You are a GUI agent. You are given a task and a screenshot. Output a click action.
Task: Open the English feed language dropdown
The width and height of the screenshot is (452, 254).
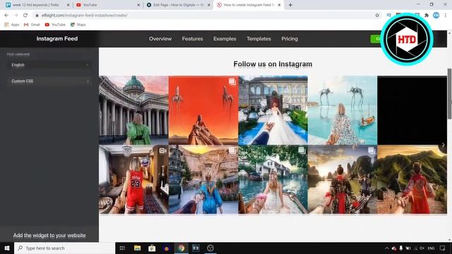pyautogui.click(x=49, y=65)
